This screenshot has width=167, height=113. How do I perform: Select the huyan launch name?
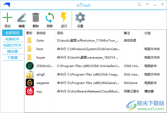tap(41, 58)
